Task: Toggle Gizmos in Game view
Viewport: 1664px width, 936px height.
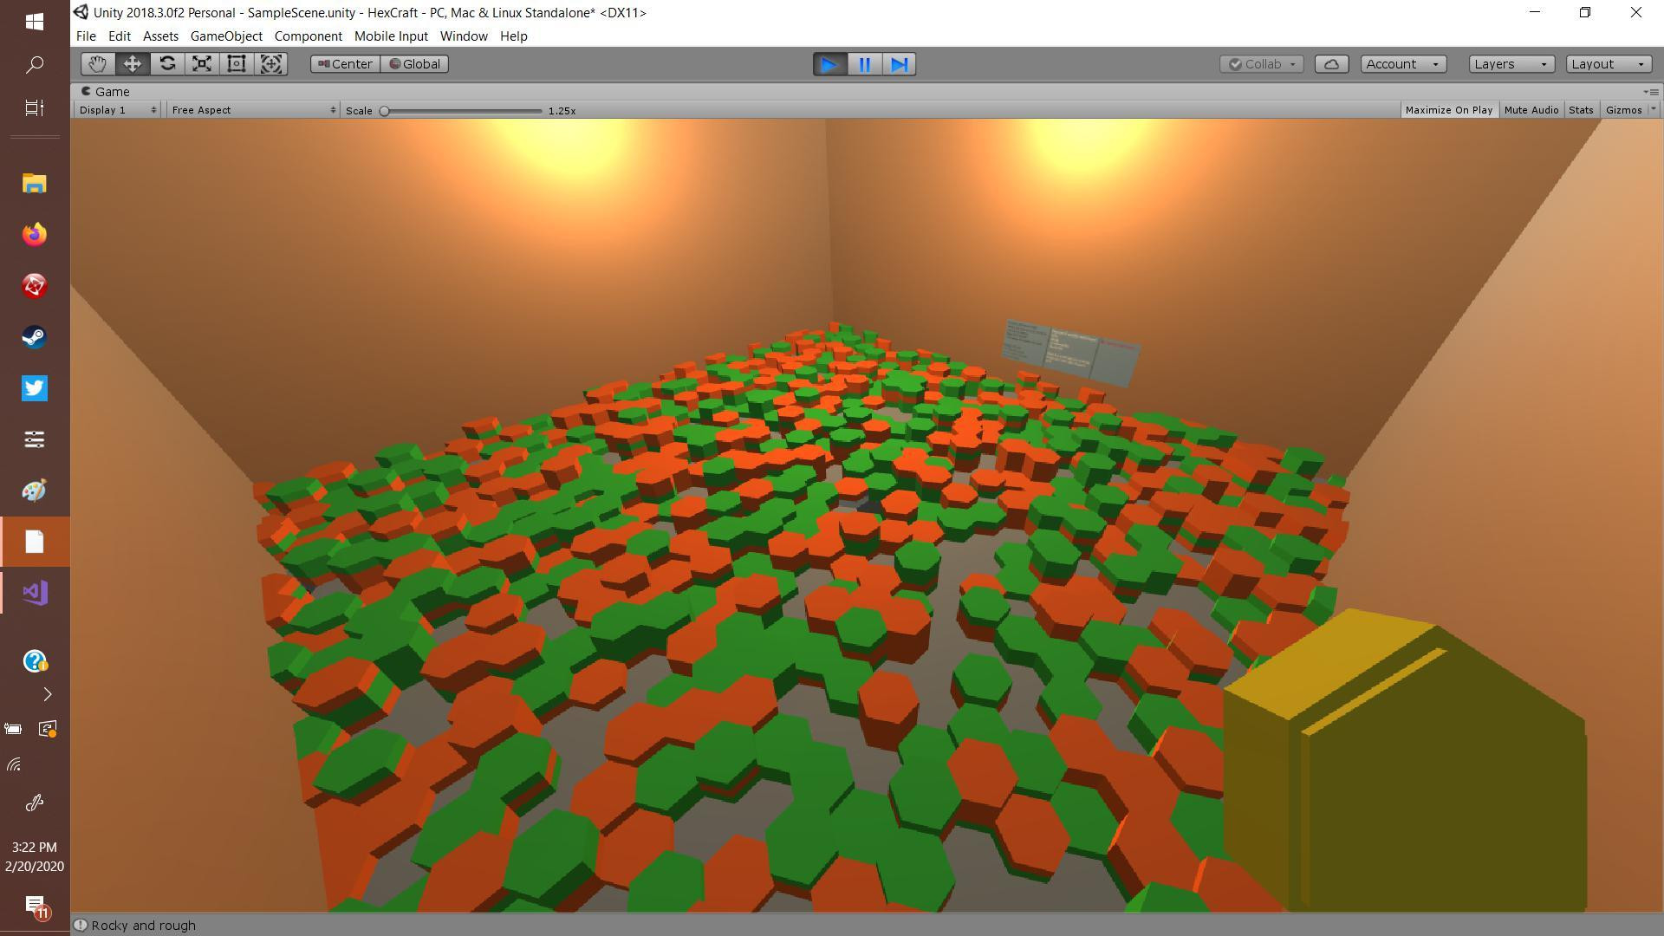Action: pyautogui.click(x=1623, y=110)
